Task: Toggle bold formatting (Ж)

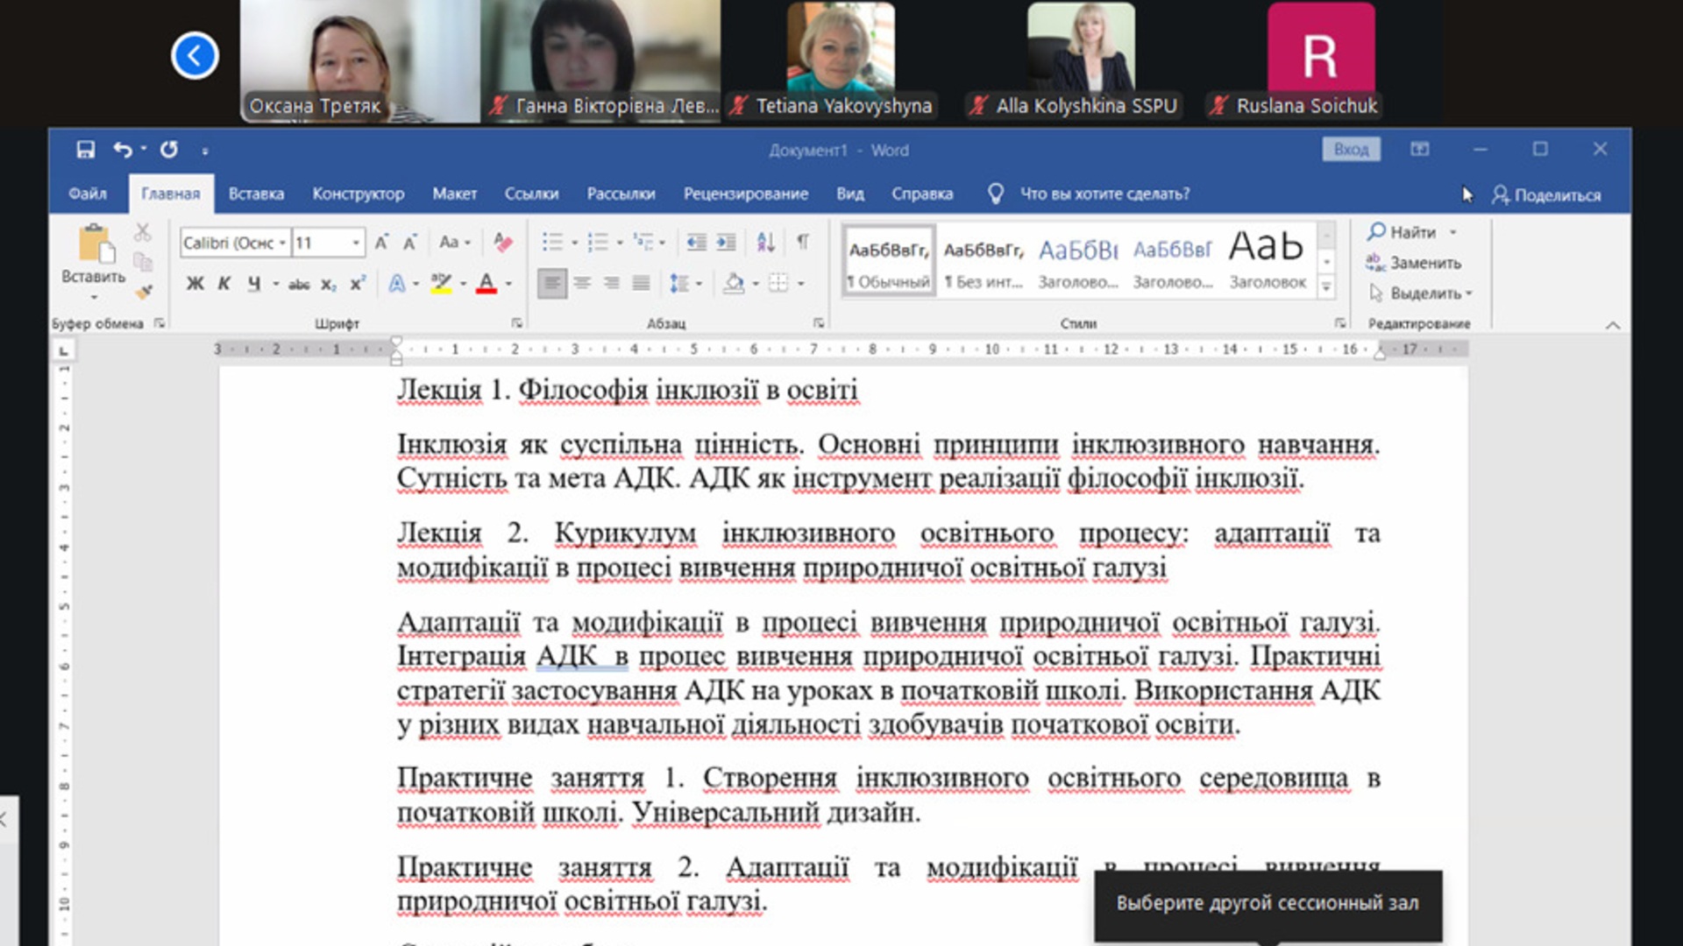Action: click(x=195, y=283)
